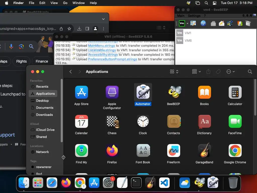
Task: Open the View menu
Action: (x=54, y=3)
